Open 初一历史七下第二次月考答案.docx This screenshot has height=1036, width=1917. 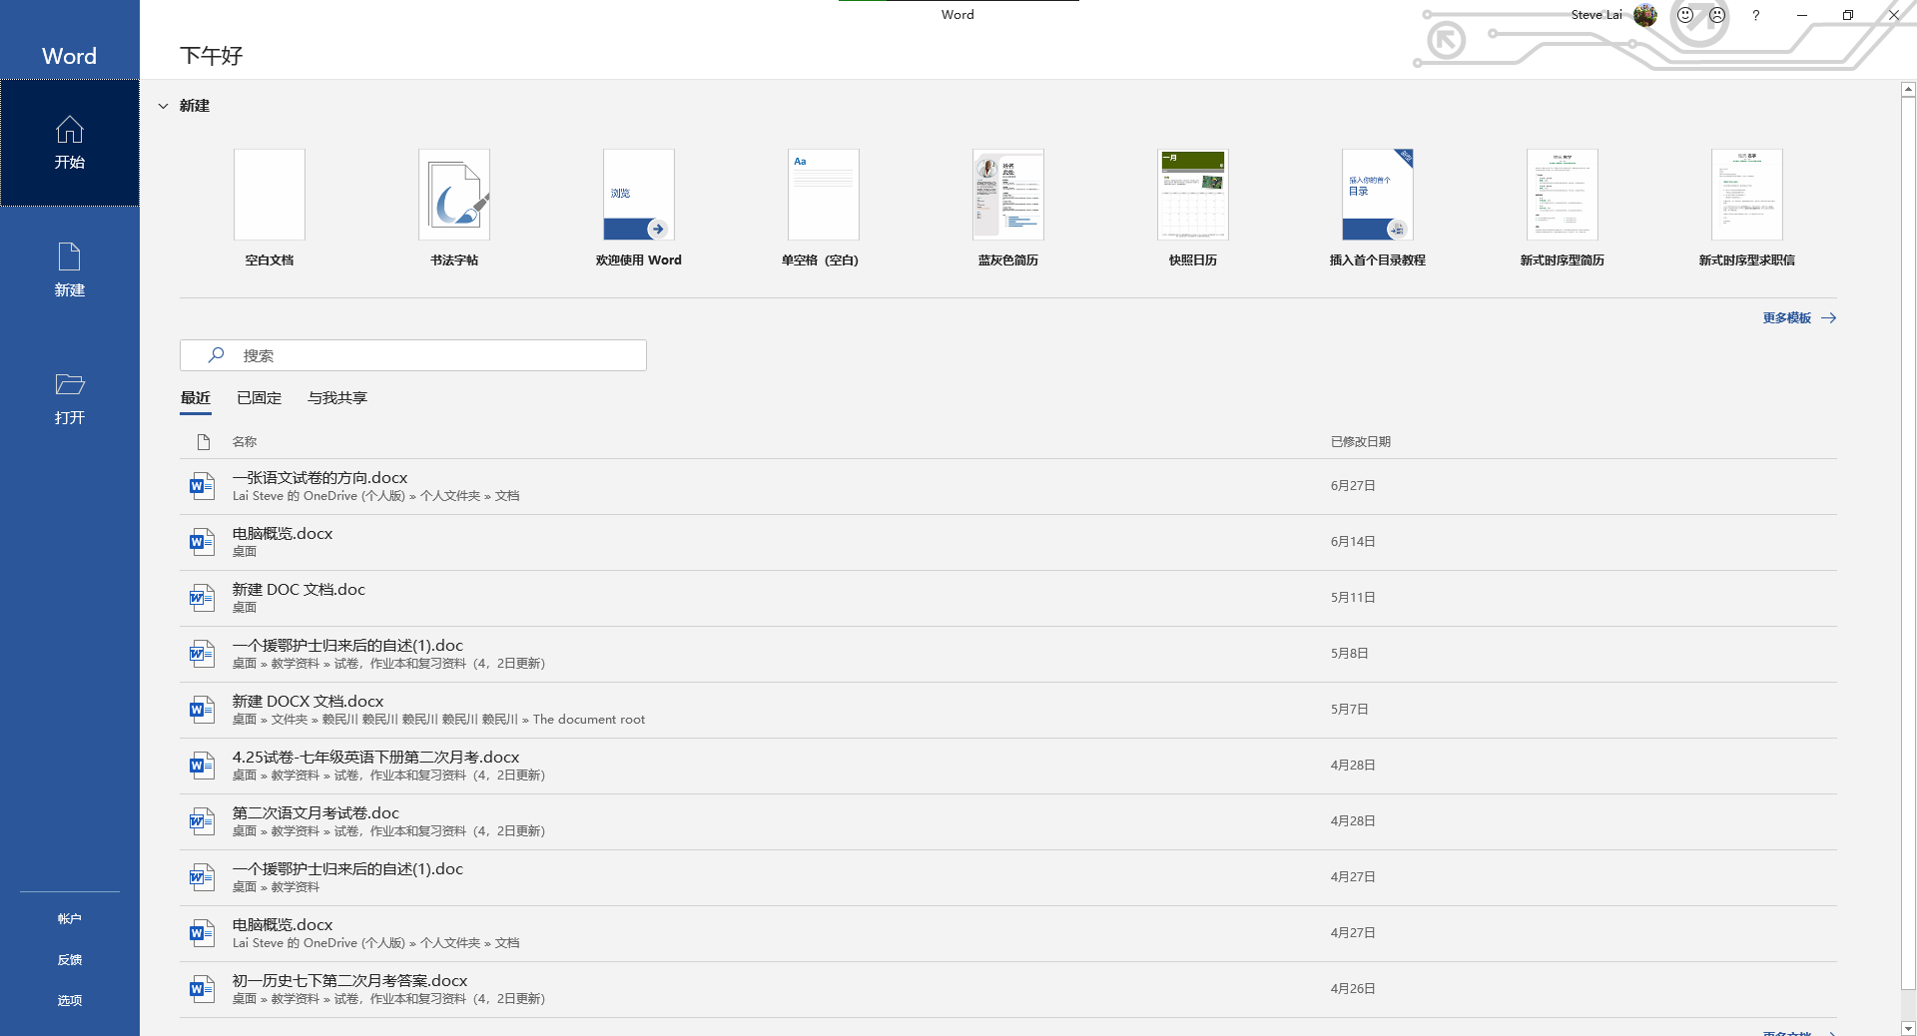click(1008, 990)
